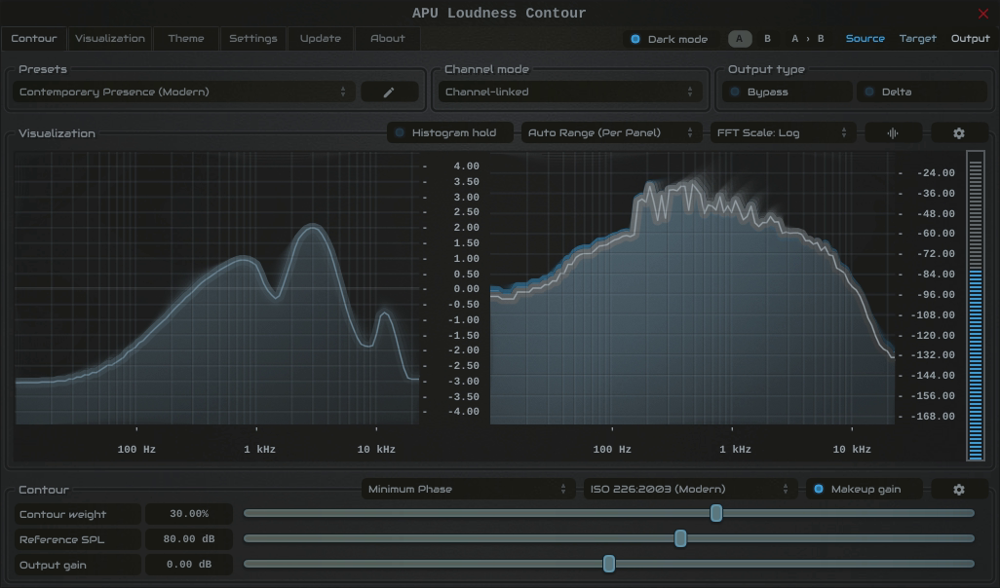Viewport: 1000px width, 588px height.
Task: Switch to Visualization tab
Action: pos(110,39)
